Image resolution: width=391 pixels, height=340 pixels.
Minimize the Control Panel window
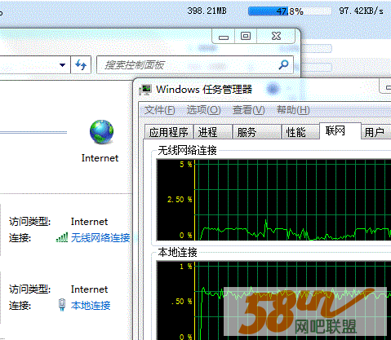(x=224, y=37)
